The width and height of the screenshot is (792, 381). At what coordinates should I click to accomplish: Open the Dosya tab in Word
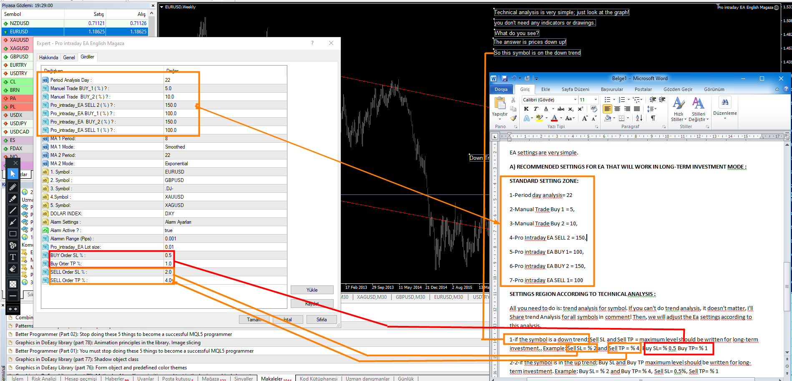pyautogui.click(x=501, y=89)
